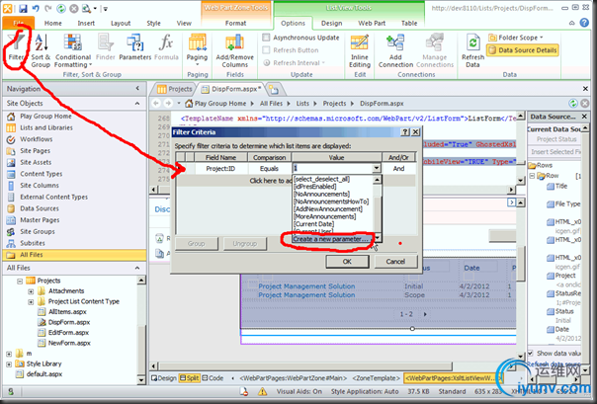Viewport: 597px width, 404px height.
Task: Open the Insert ribbon tab
Action: (86, 23)
